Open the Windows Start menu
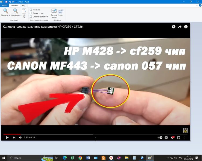Image resolution: width=202 pixels, height=161 pixels. 4,158
